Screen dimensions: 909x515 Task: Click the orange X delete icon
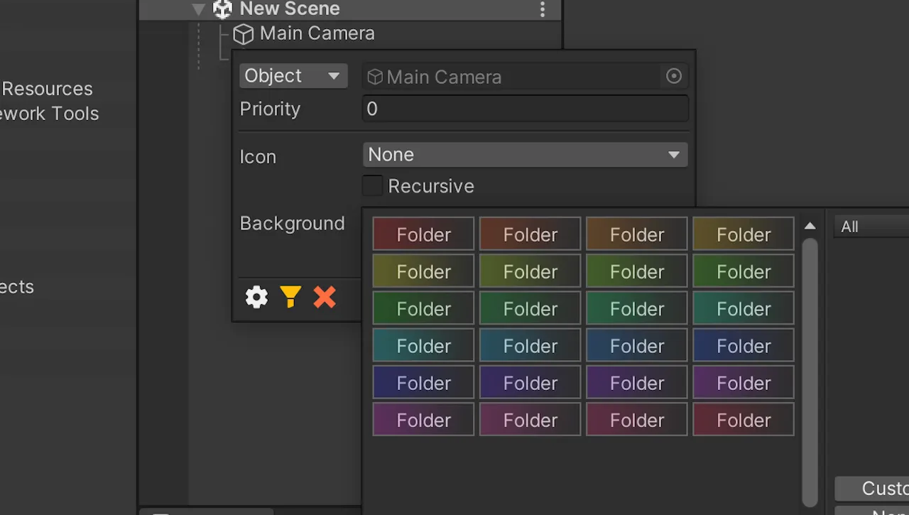point(325,297)
